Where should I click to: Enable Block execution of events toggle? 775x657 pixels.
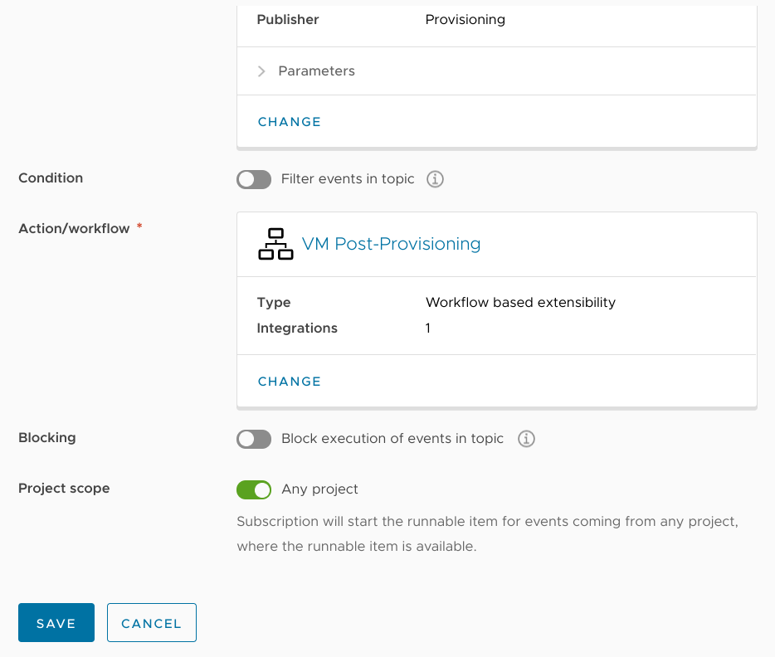pyautogui.click(x=254, y=439)
